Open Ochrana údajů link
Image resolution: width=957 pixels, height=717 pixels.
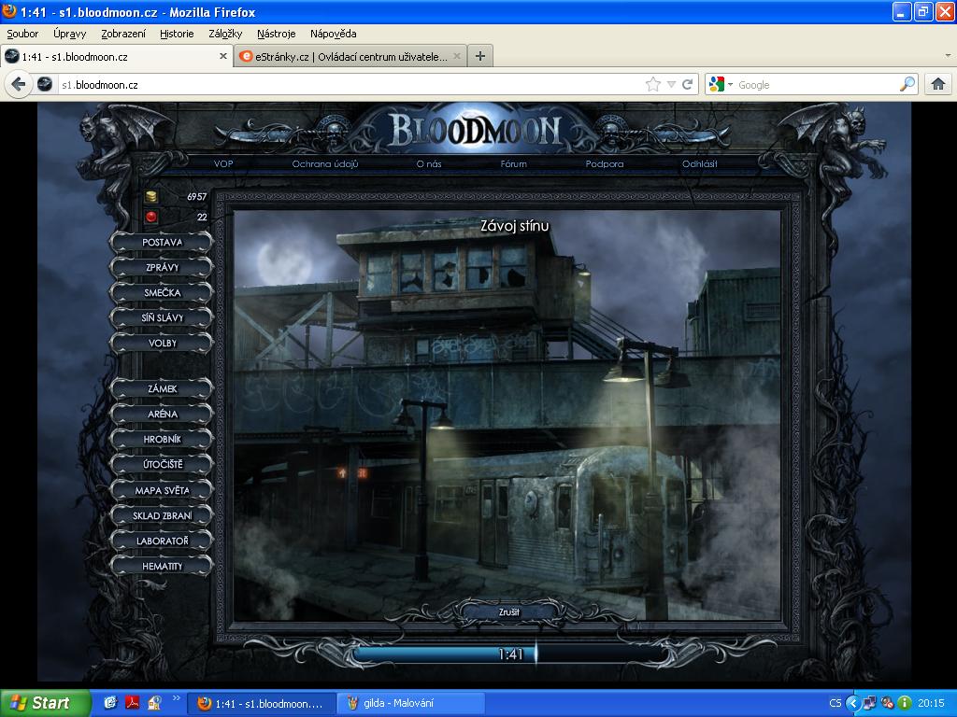click(x=324, y=163)
